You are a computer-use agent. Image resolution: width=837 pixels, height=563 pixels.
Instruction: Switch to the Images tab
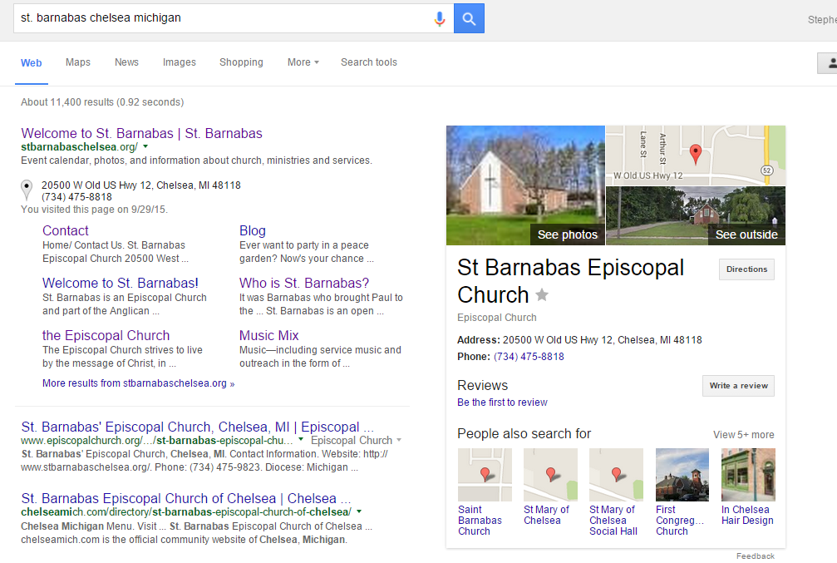tap(180, 62)
